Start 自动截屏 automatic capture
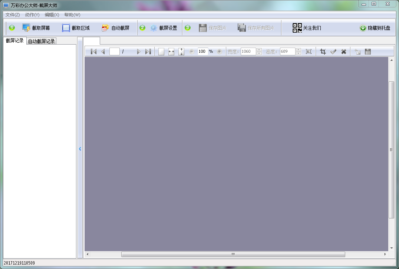The height and width of the screenshot is (269, 399). point(106,28)
